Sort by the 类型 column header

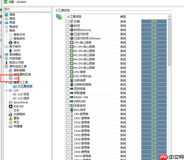[x=130, y=17]
